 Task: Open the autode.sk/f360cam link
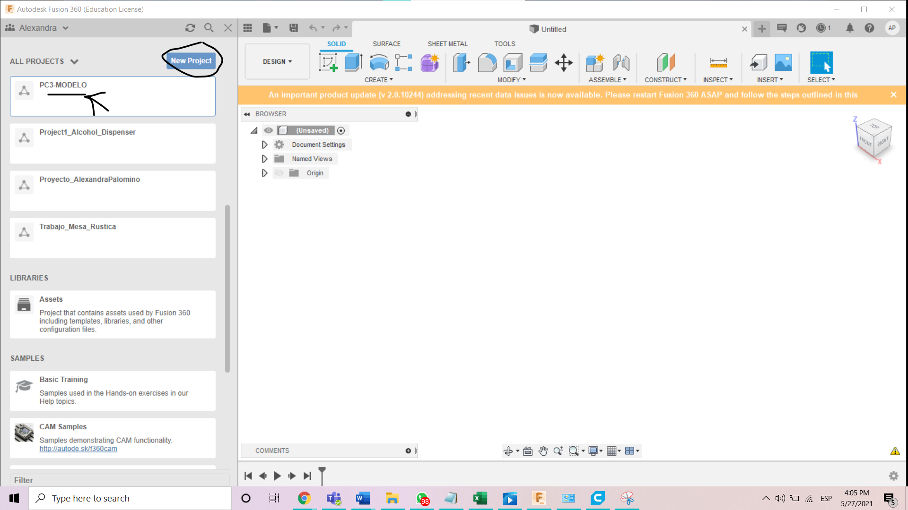pos(78,449)
